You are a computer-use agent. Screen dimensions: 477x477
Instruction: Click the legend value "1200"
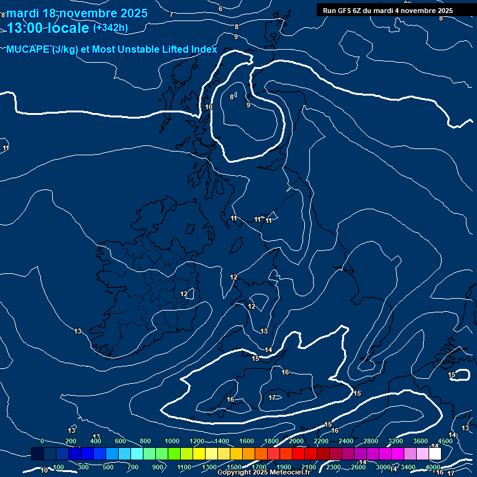tap(197, 441)
